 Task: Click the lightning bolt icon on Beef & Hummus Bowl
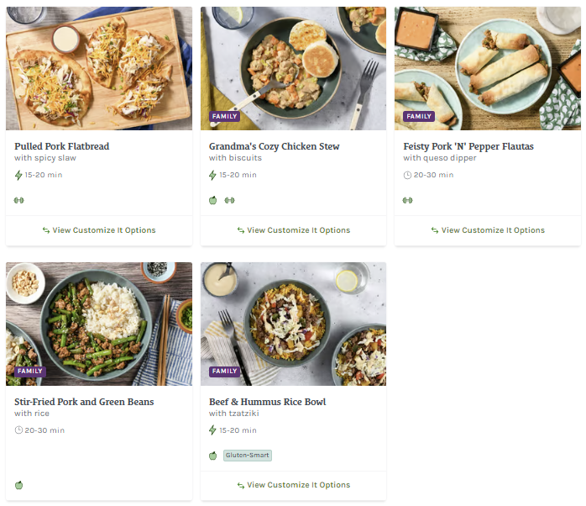[x=213, y=430]
